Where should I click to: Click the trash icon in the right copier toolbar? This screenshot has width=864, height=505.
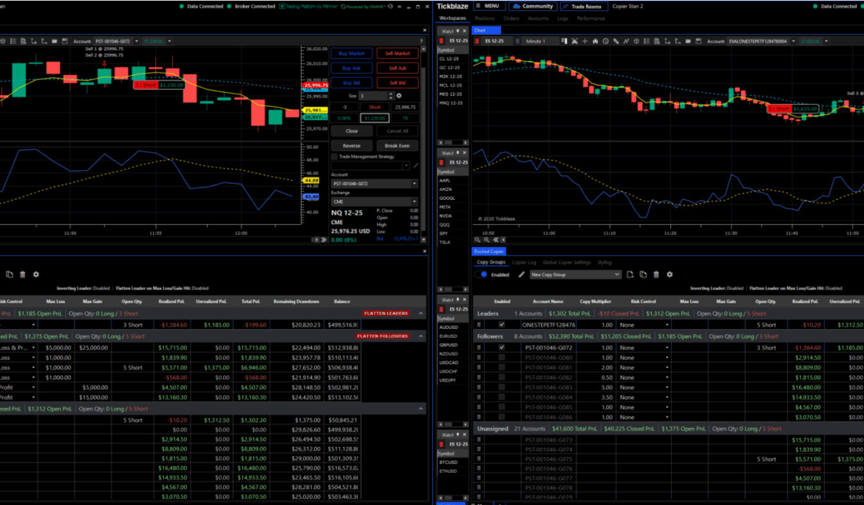pos(656,274)
